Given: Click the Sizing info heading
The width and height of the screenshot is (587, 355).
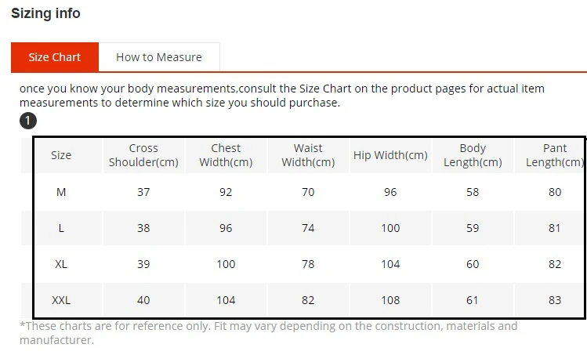Looking at the screenshot, I should pos(45,13).
